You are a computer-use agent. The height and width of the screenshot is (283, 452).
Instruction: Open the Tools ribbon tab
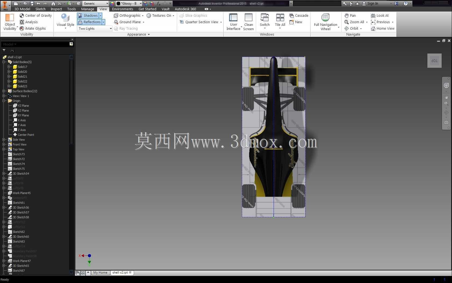click(x=72, y=9)
